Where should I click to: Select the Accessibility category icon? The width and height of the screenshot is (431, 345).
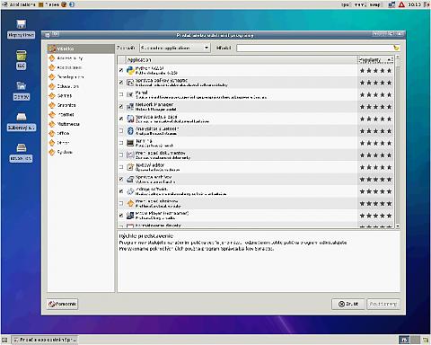coord(52,58)
